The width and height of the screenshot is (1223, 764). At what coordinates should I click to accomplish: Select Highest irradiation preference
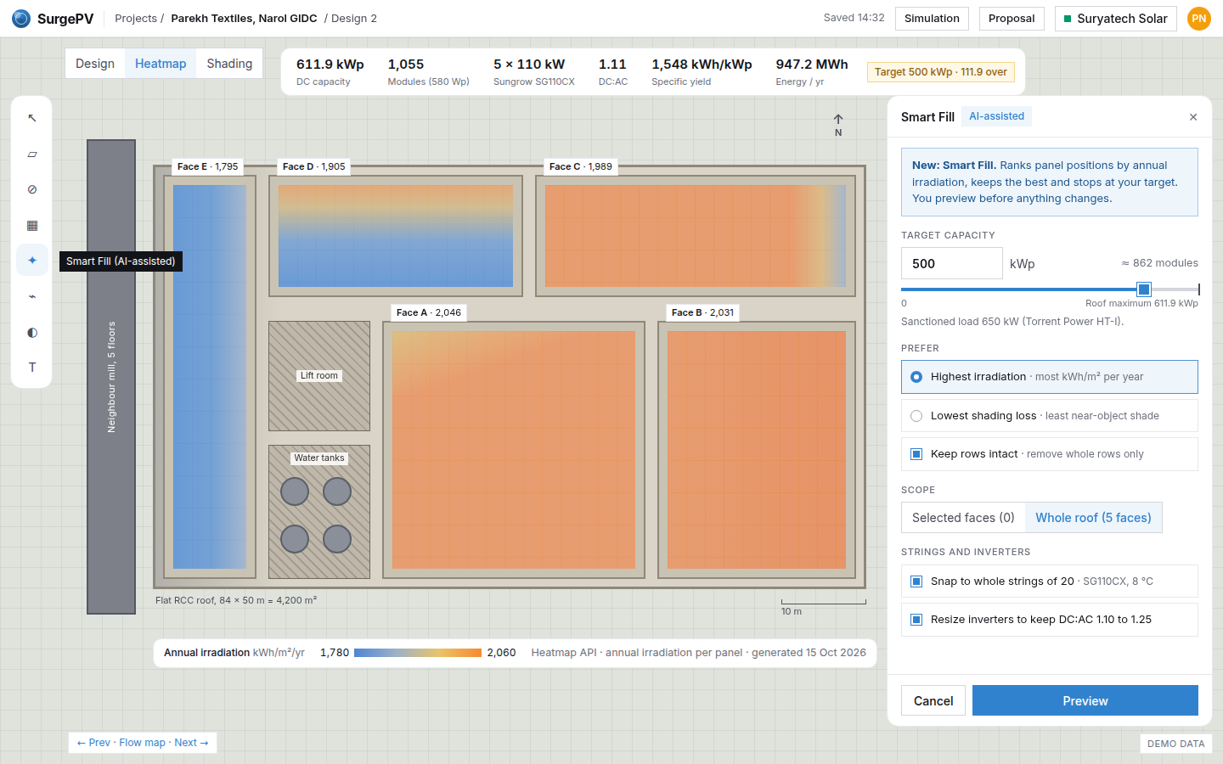[x=1050, y=377]
